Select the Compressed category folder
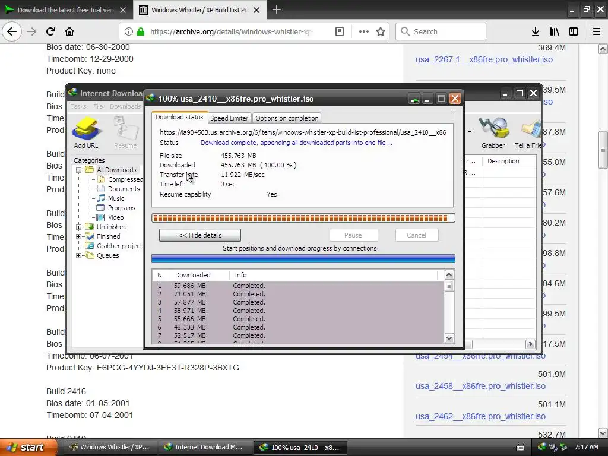608x456 pixels. tap(121, 179)
